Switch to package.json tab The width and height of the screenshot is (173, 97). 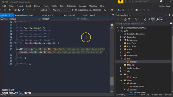point(48,15)
